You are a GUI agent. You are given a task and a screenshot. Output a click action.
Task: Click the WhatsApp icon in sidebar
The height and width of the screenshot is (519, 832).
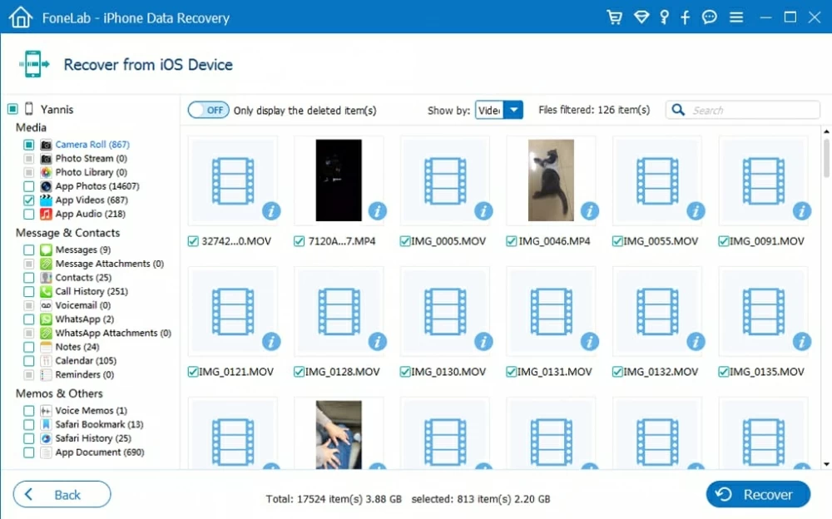point(47,319)
